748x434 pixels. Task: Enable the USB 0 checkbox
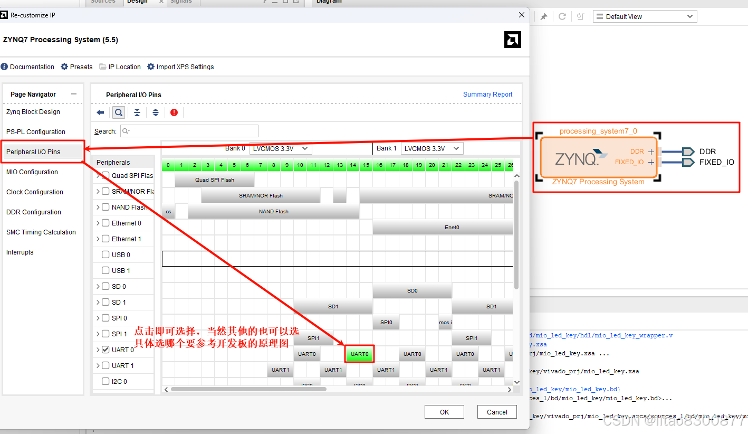pos(106,254)
